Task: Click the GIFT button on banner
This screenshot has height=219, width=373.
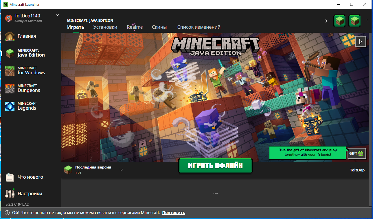Action: coord(357,153)
